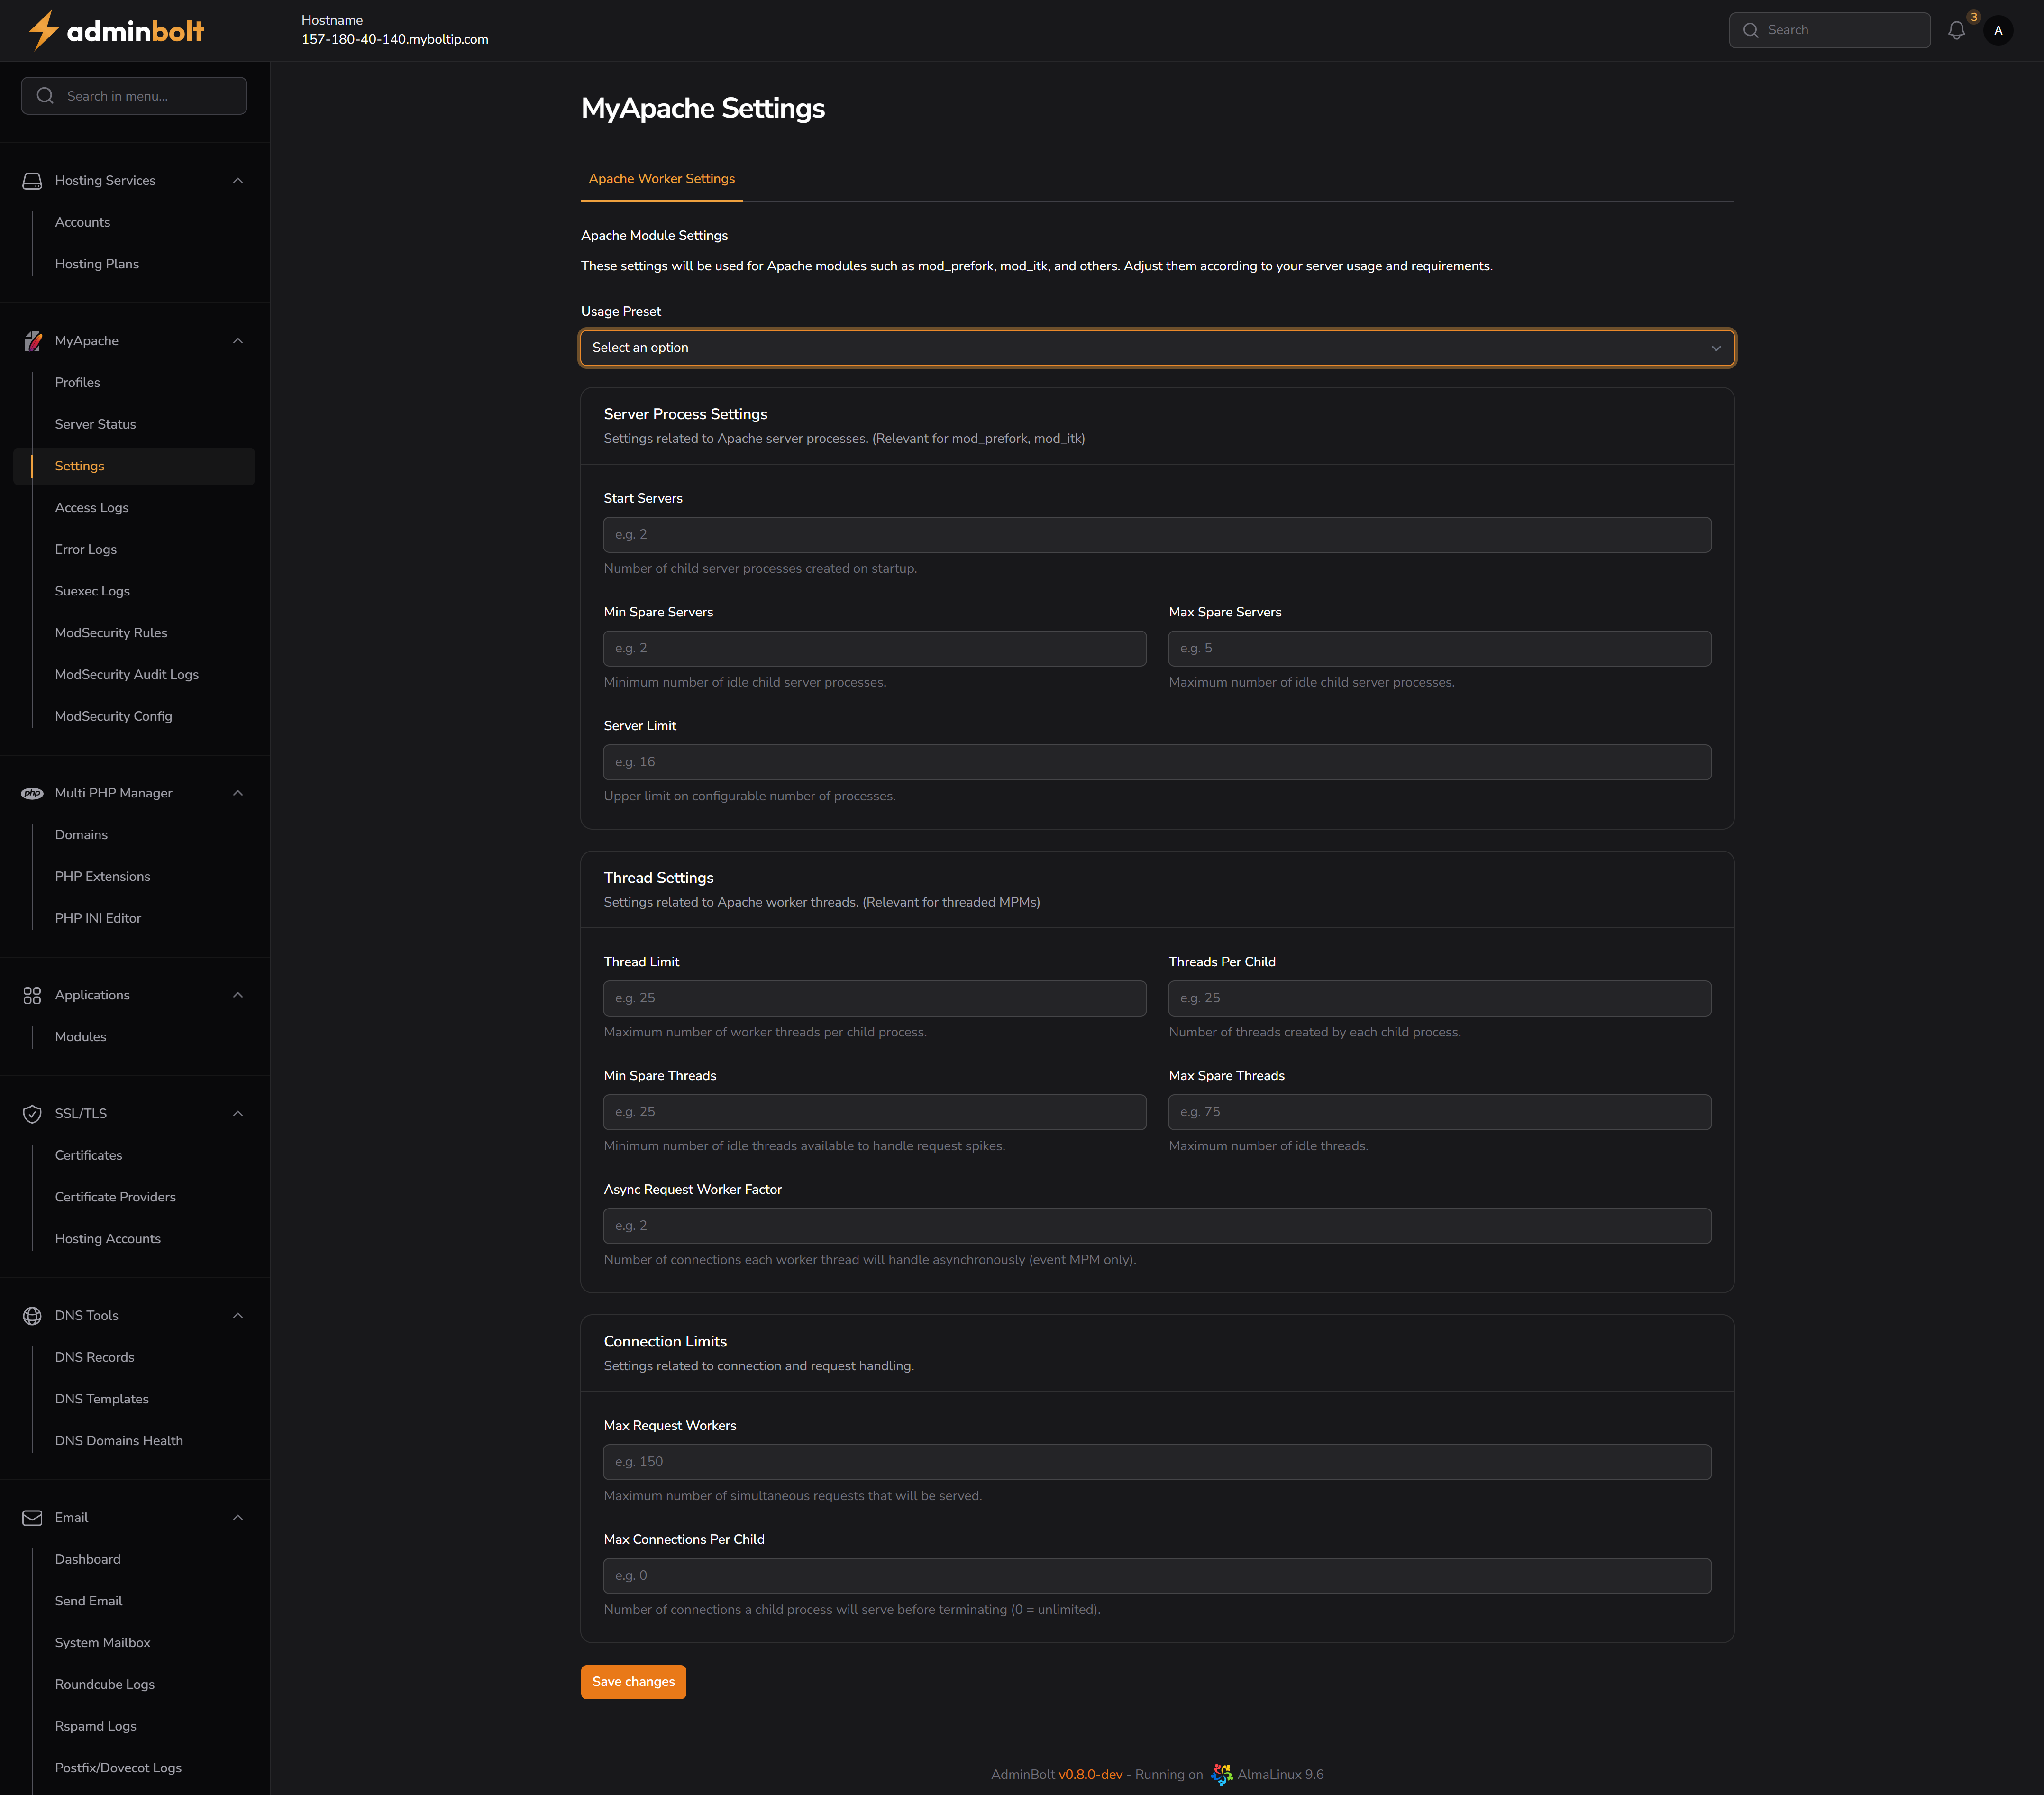Click the Save changes button
This screenshot has width=2044, height=1795.
[633, 1681]
